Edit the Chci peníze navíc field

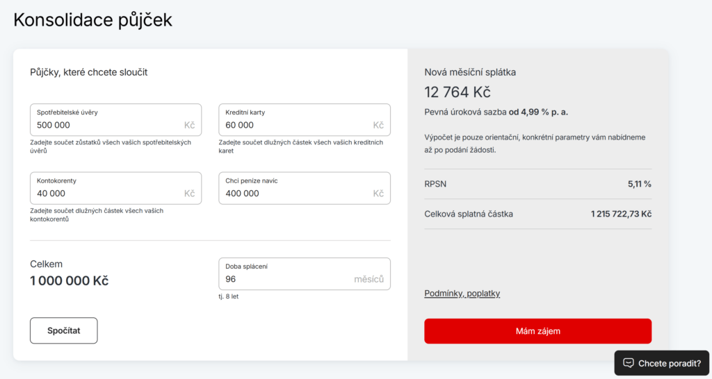tap(292, 194)
